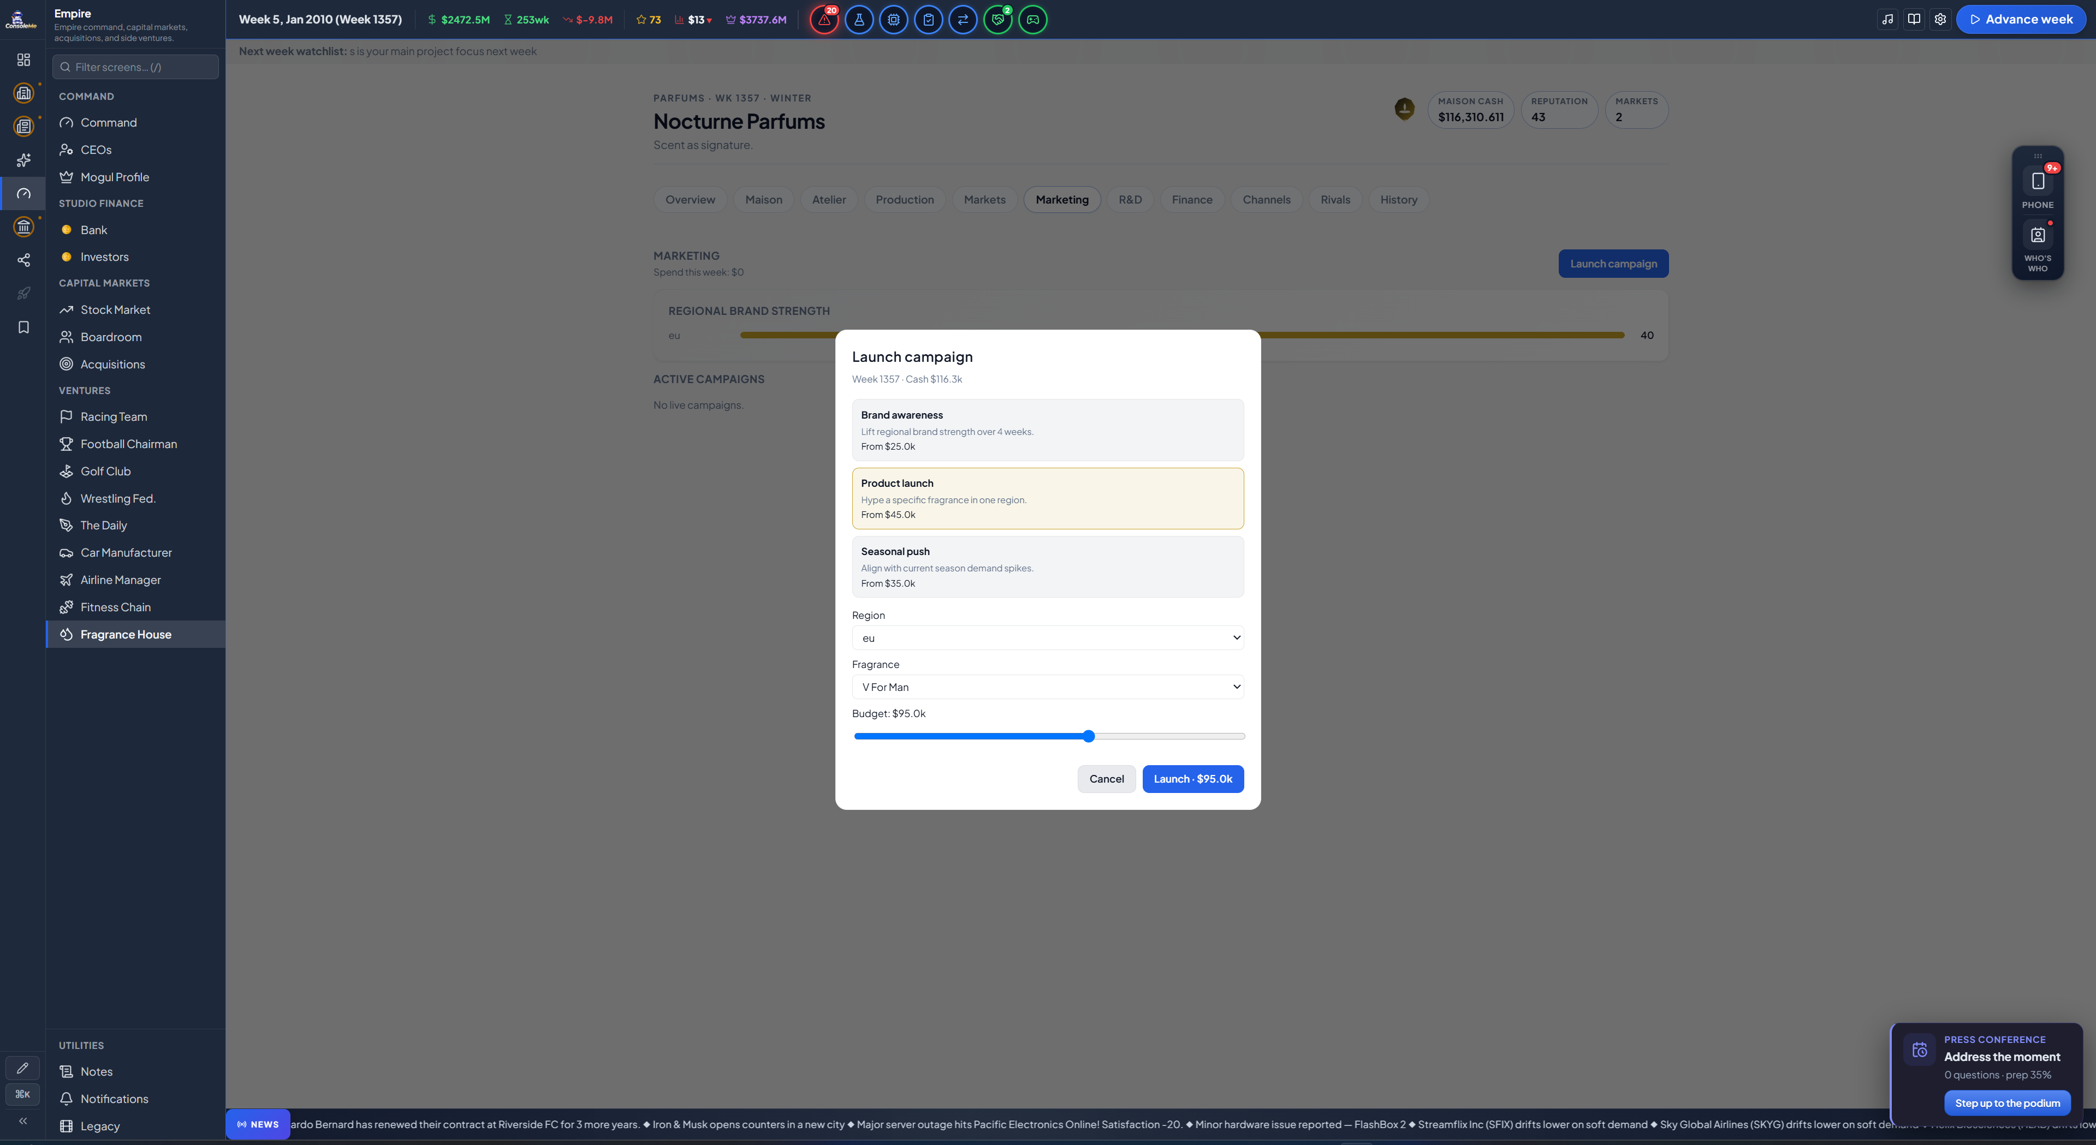
Task: Expand the Region dropdown showing eu
Action: (1047, 637)
